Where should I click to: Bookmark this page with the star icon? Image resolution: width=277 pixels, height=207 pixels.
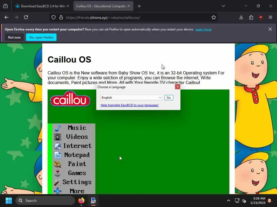pyautogui.click(x=214, y=17)
